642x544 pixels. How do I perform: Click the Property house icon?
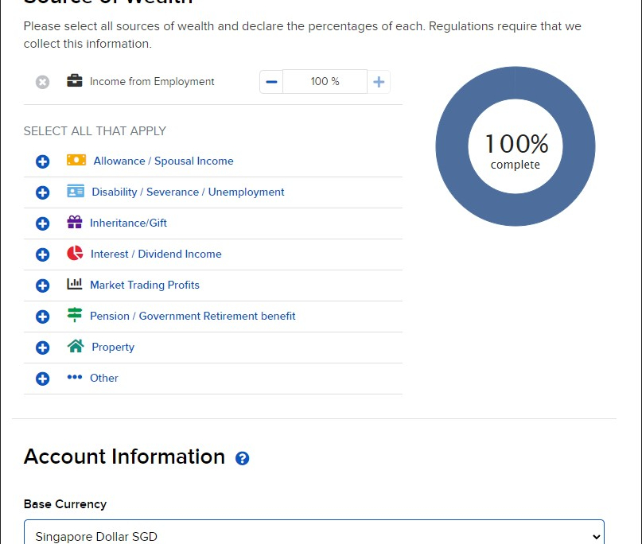pyautogui.click(x=76, y=346)
